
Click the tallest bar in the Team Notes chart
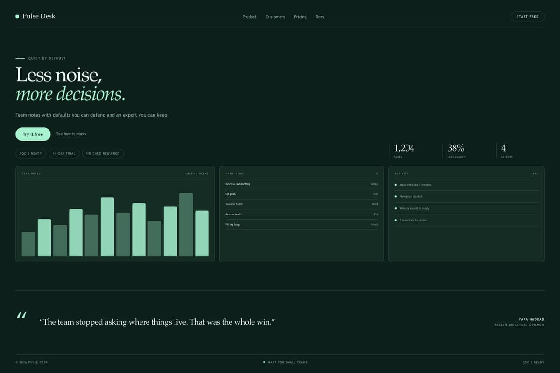[186, 225]
